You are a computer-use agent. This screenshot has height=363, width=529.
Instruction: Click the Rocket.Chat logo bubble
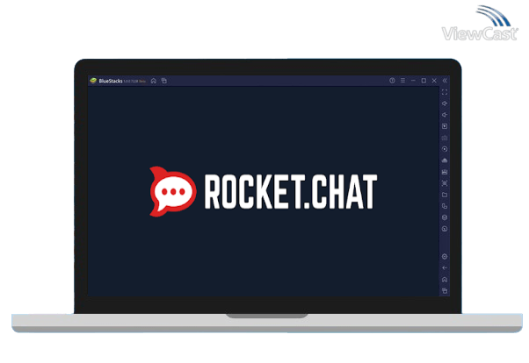(x=173, y=191)
